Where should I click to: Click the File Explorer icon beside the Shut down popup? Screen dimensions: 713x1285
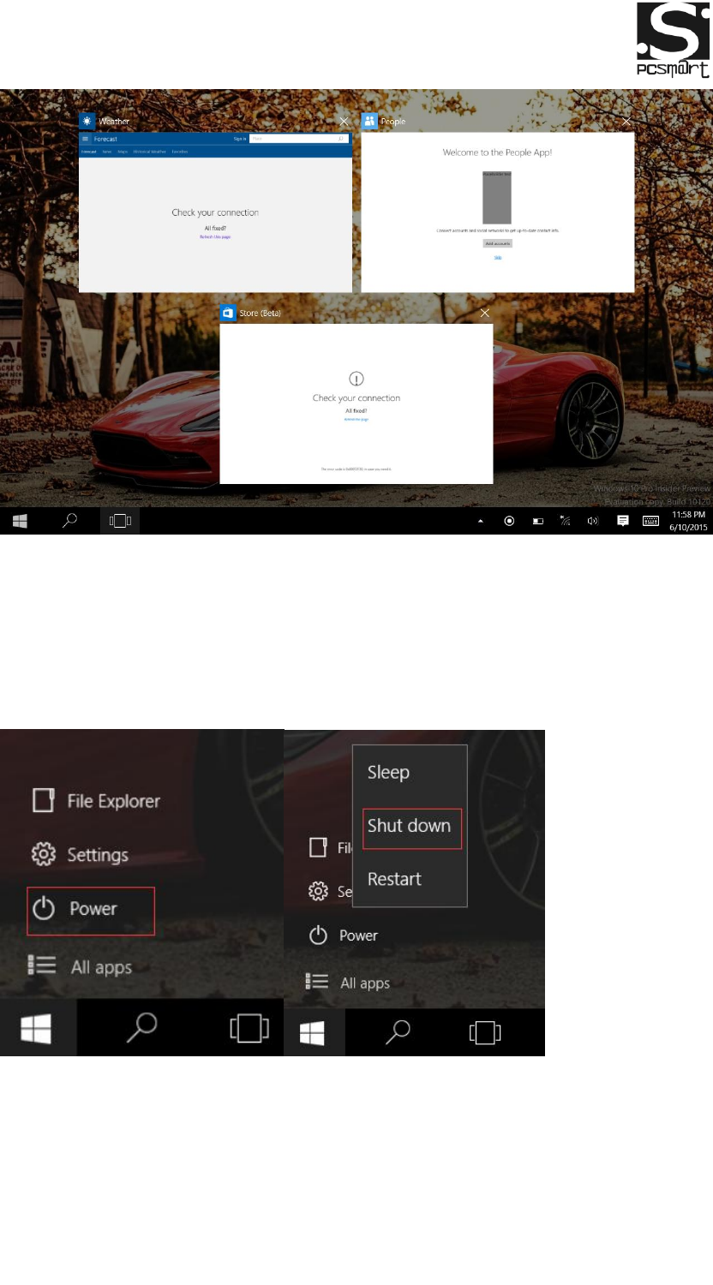coord(318,847)
